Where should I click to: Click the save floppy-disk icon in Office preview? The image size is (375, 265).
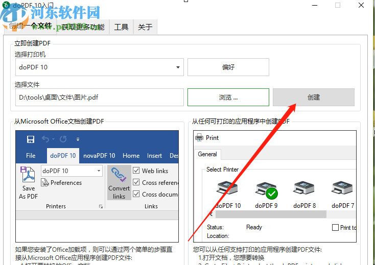tap(31, 139)
